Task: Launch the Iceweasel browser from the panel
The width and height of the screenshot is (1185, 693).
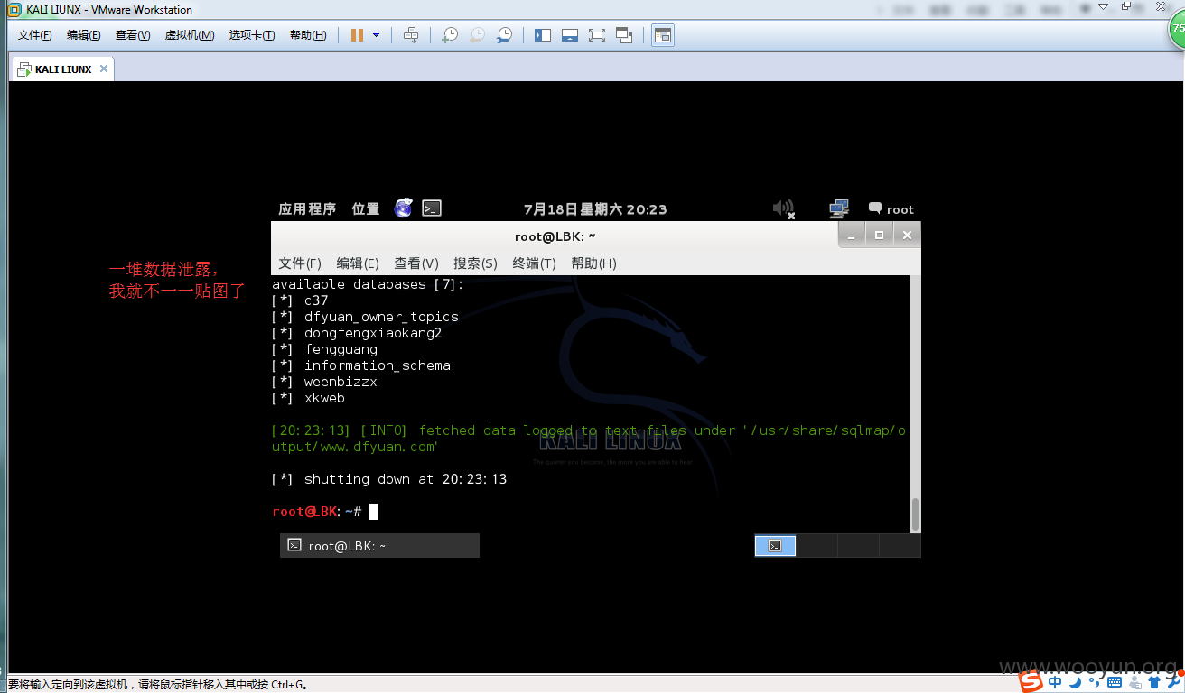Action: (x=404, y=208)
